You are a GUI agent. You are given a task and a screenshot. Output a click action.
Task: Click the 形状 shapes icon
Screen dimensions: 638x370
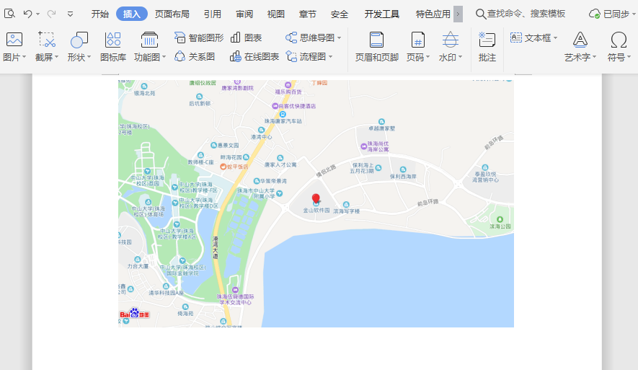point(79,40)
